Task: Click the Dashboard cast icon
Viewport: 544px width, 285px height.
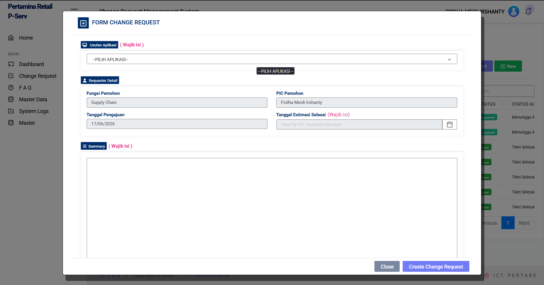Action: coord(11,64)
